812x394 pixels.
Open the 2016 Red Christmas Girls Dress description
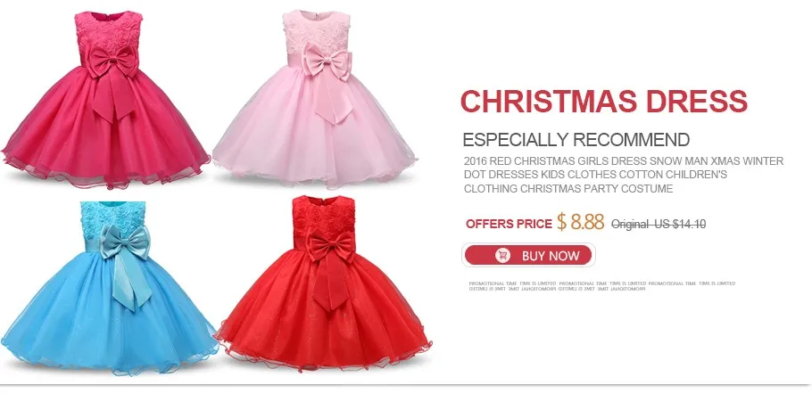pyautogui.click(x=624, y=175)
